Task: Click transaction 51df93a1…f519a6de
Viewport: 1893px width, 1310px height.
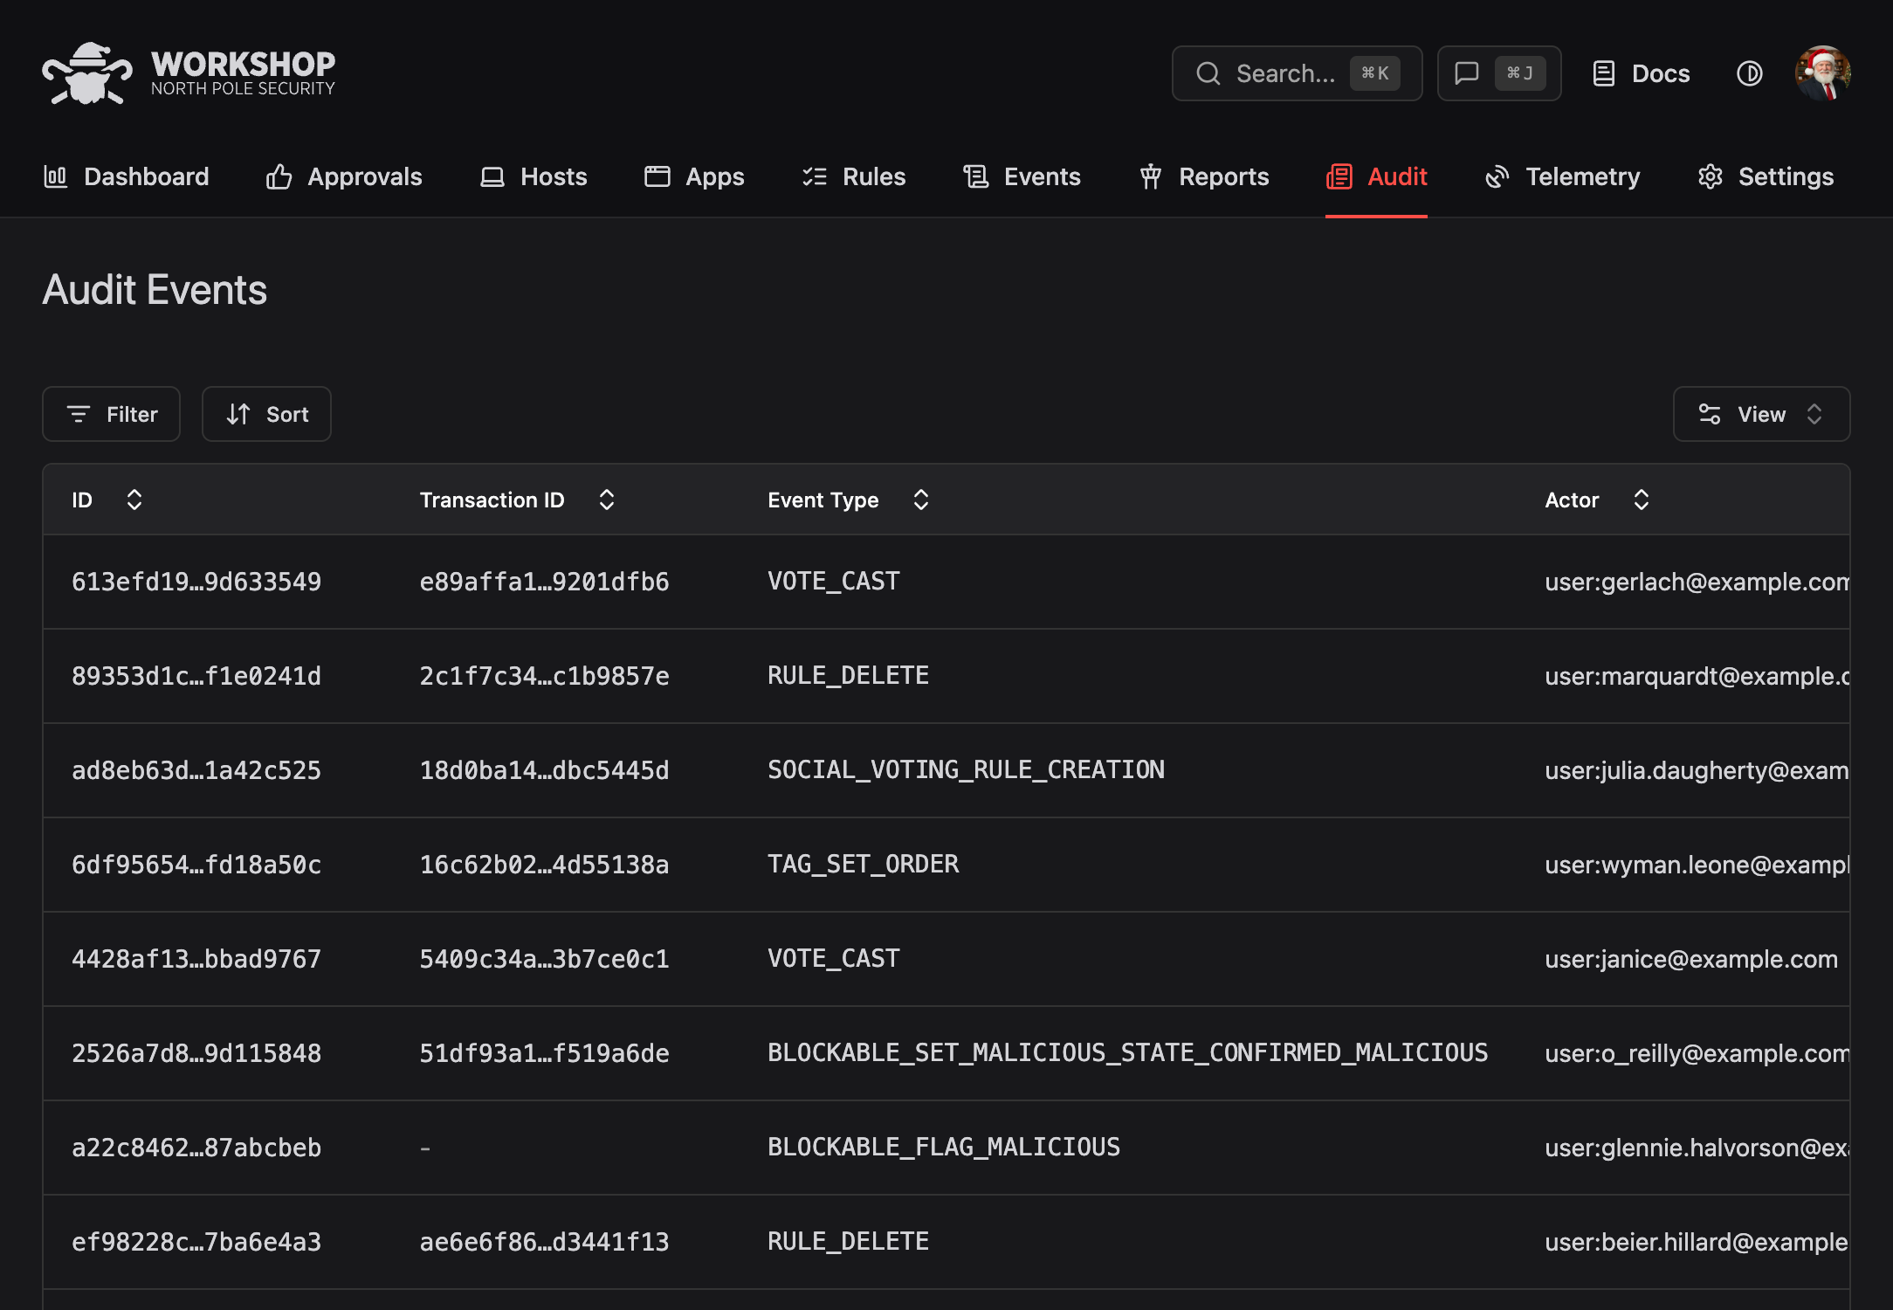Action: [544, 1053]
